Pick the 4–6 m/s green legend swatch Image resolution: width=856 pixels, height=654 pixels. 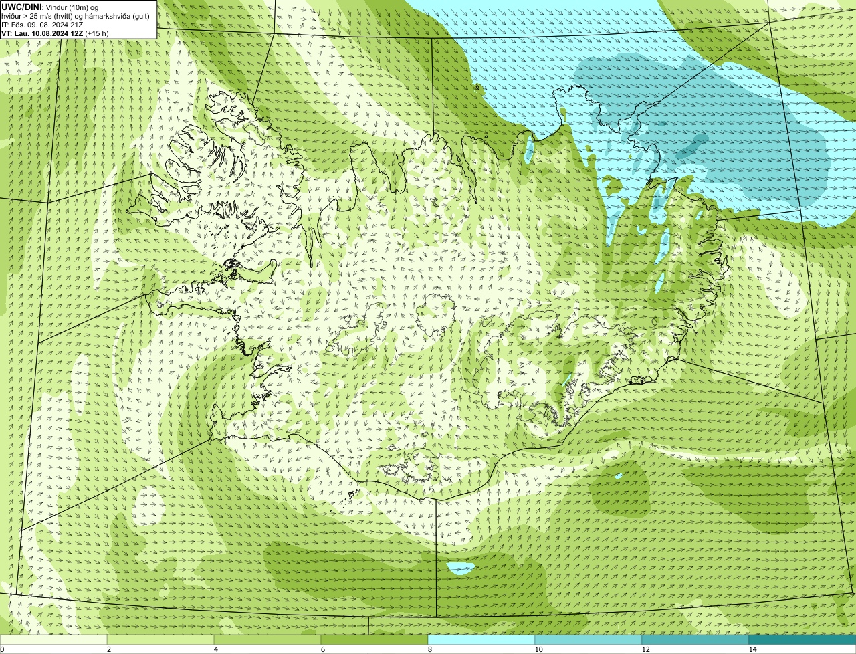(x=267, y=639)
